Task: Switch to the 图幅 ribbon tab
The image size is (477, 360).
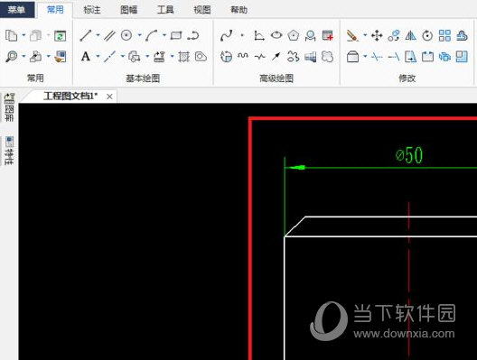Action: click(128, 10)
